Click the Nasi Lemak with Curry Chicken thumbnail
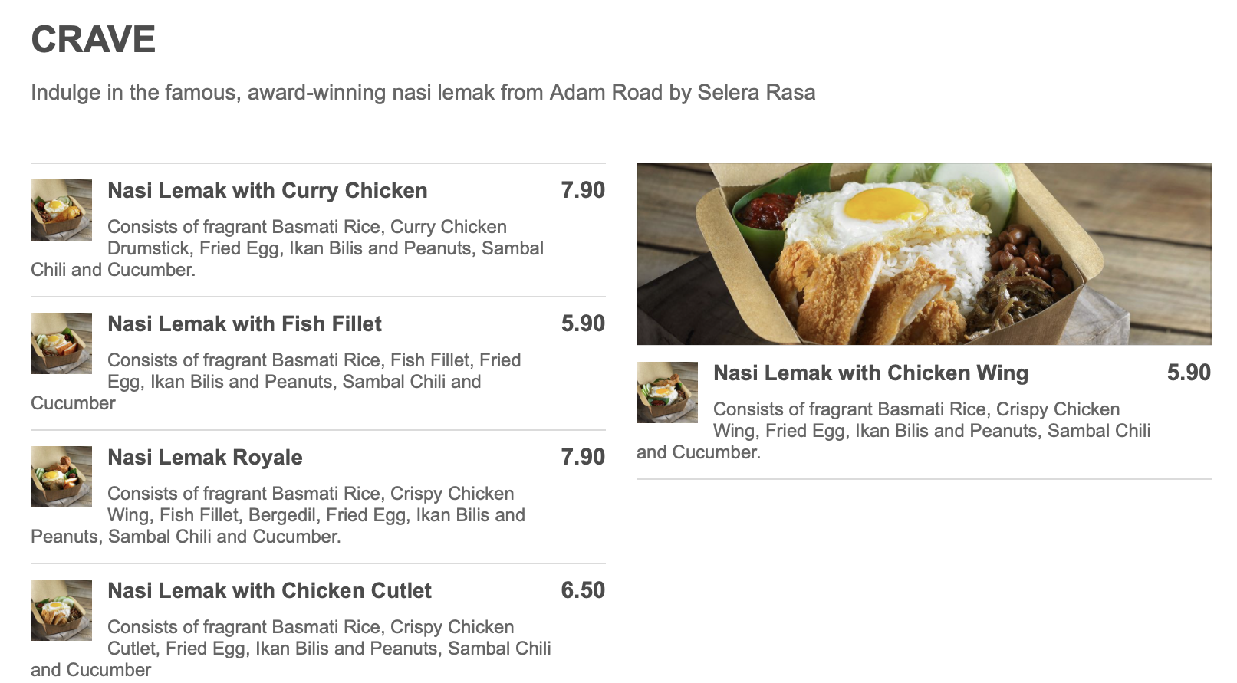 61,210
